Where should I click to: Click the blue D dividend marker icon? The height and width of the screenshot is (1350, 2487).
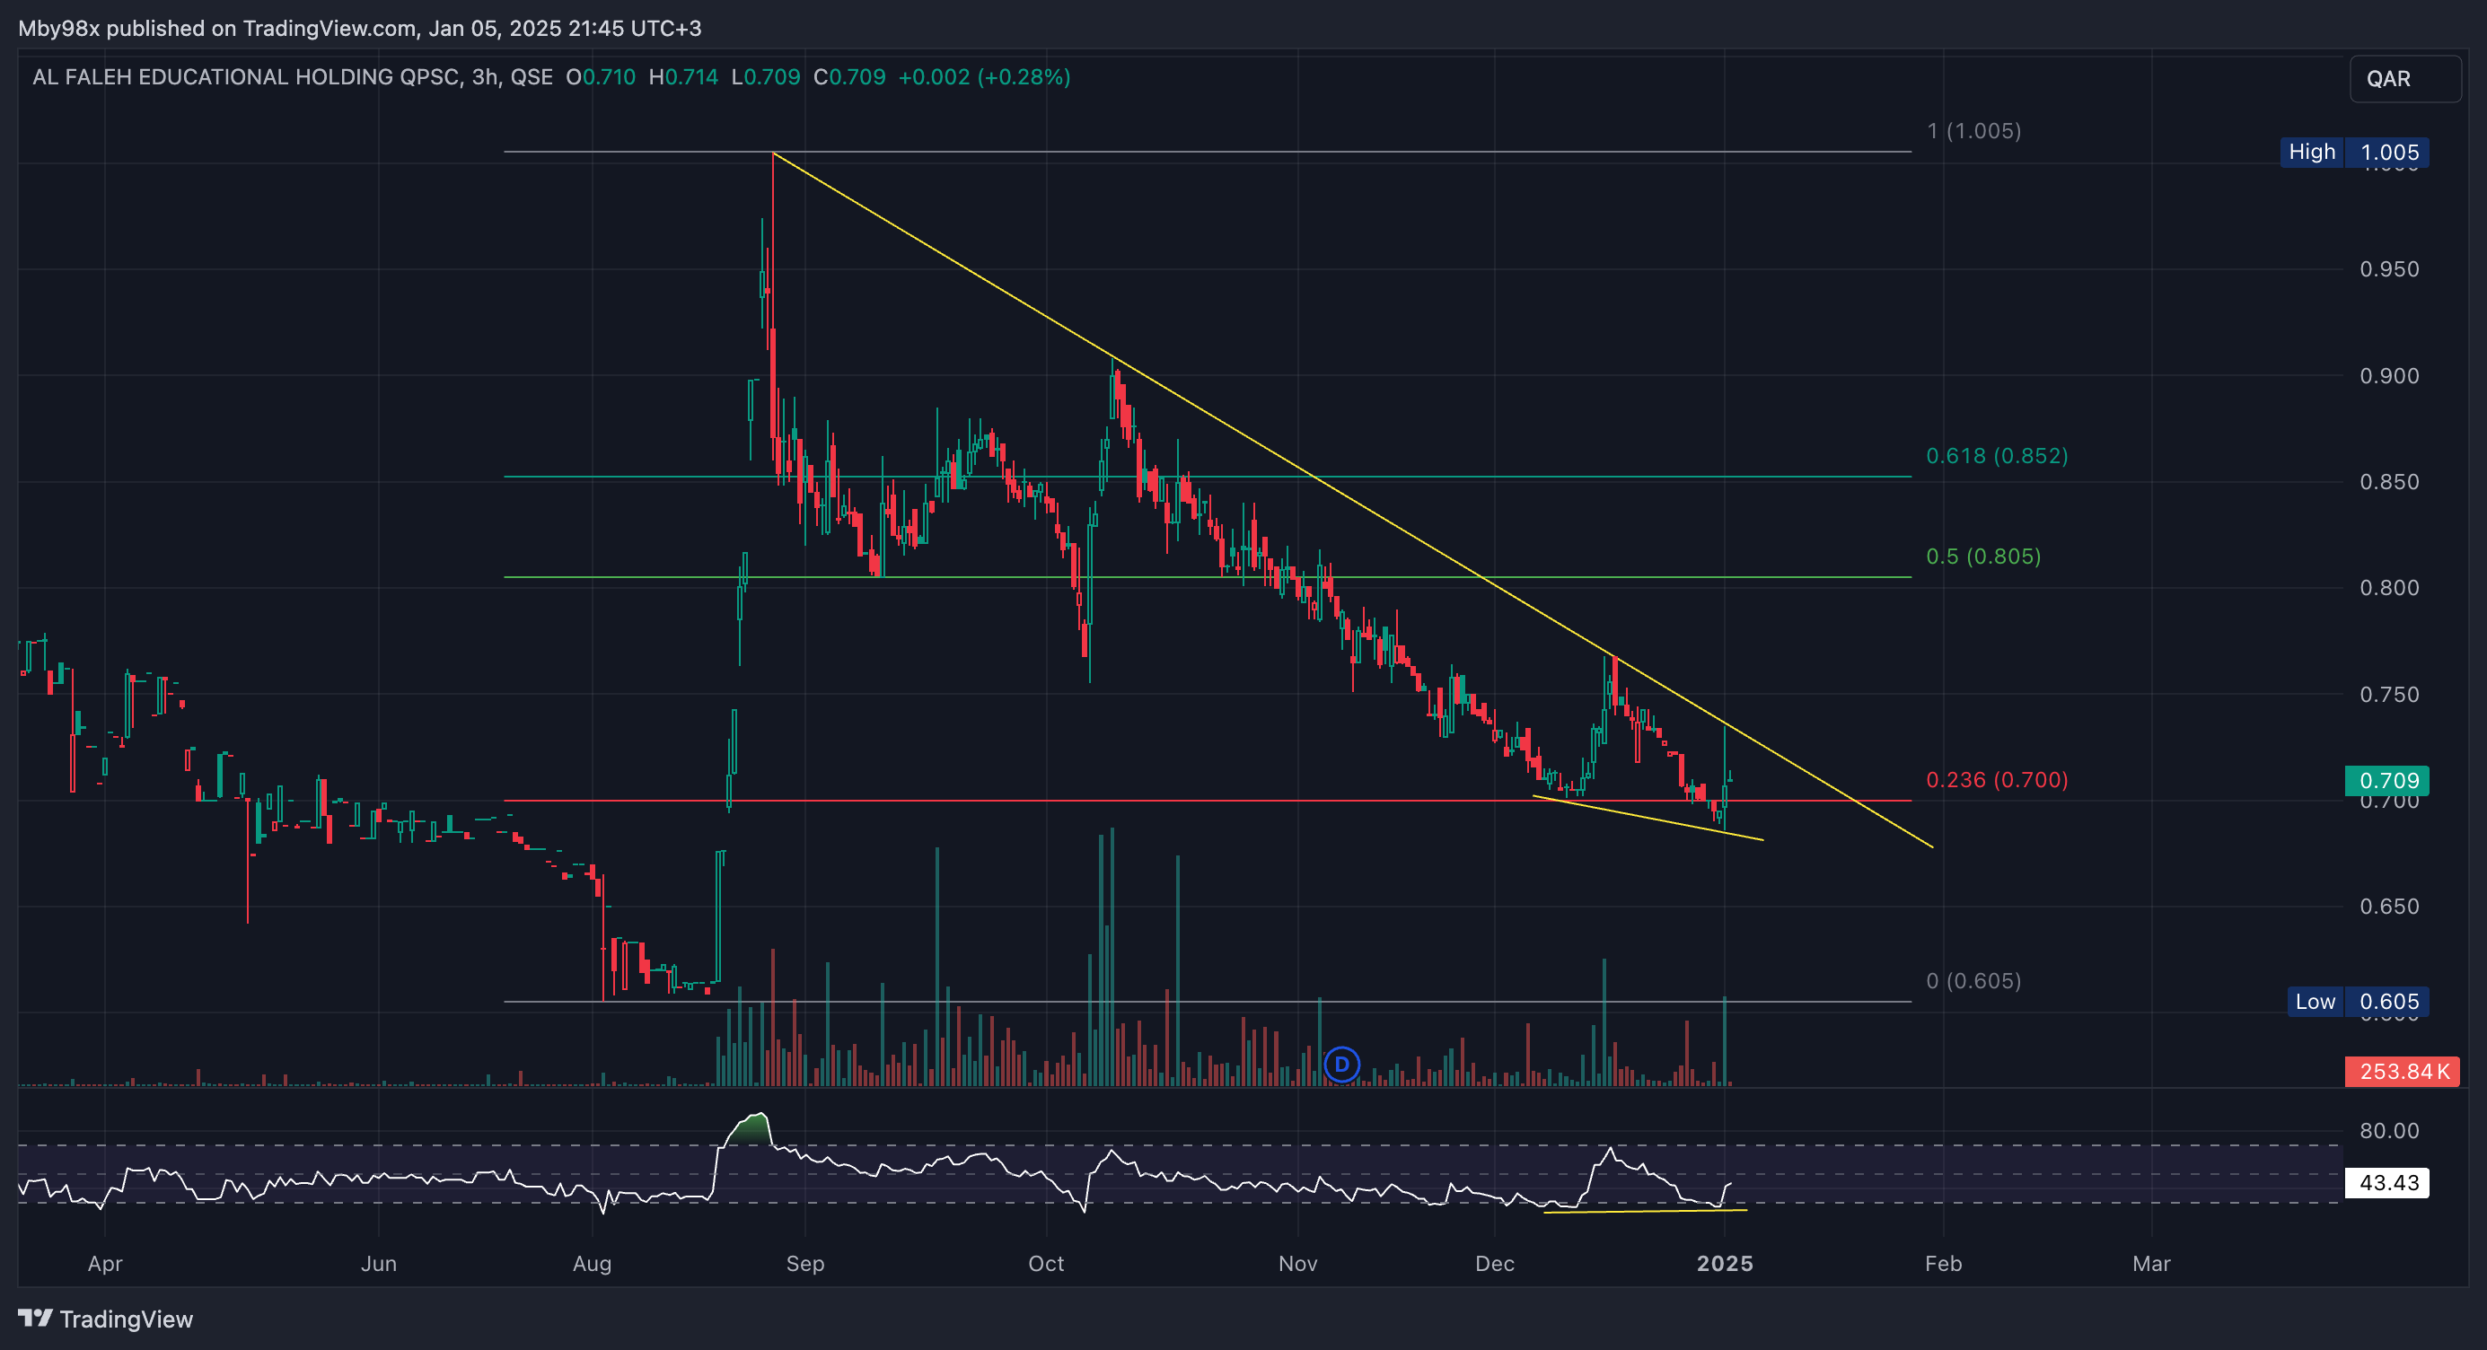(1341, 1065)
